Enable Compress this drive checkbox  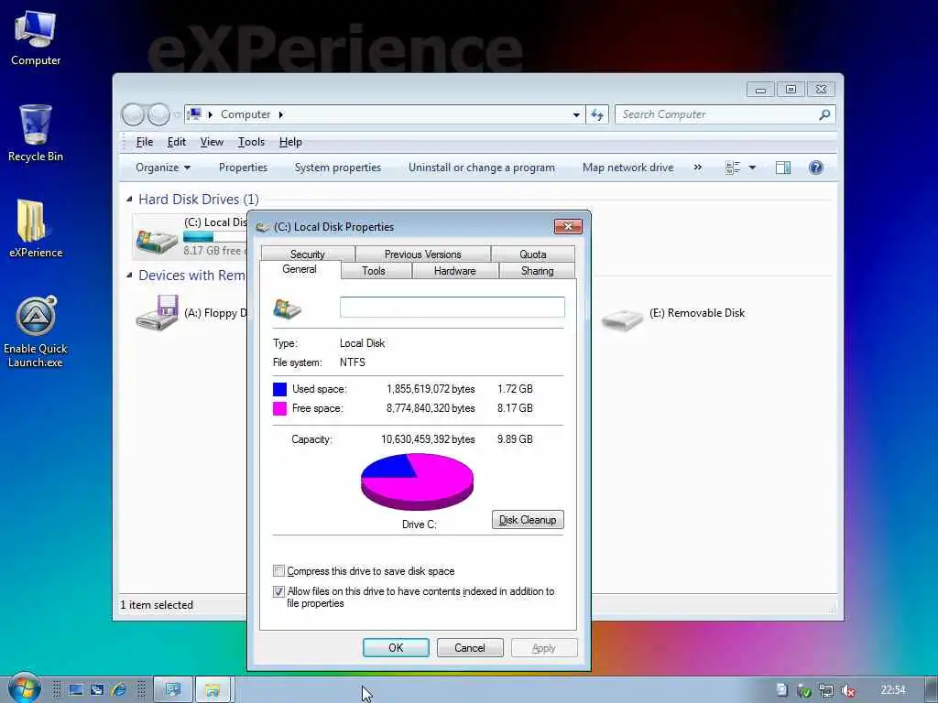click(x=278, y=571)
